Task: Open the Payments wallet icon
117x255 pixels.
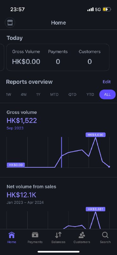Action: click(35, 235)
